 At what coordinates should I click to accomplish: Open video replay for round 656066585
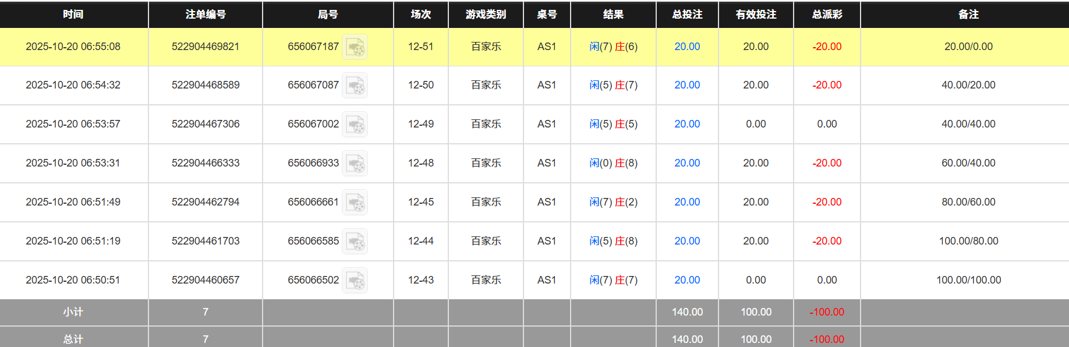click(x=355, y=241)
